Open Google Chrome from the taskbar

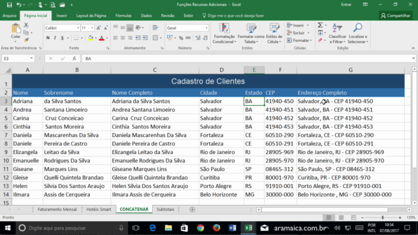[201, 228]
